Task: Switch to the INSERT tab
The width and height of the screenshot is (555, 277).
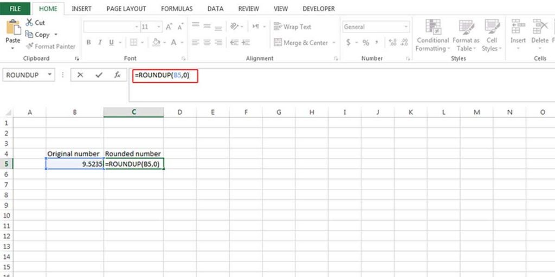Action: [82, 9]
